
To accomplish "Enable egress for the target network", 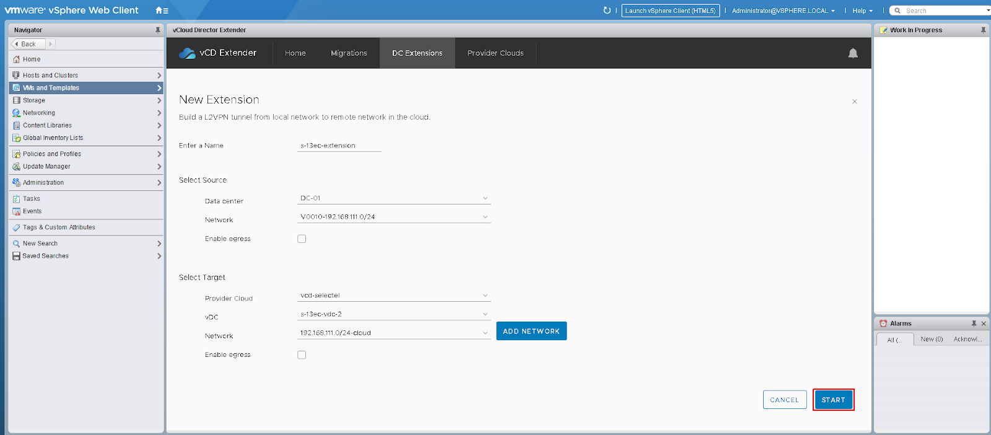I will pyautogui.click(x=302, y=355).
